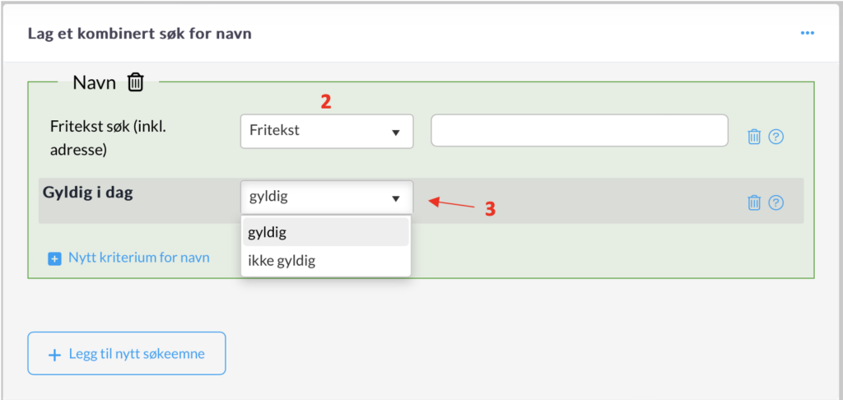This screenshot has height=400, width=843.
Task: Delete the Navn group with trash icon
Action: click(136, 82)
